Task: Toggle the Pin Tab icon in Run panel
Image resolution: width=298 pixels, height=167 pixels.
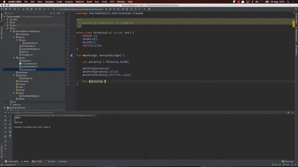Action: pyautogui.click(x=5, y=141)
